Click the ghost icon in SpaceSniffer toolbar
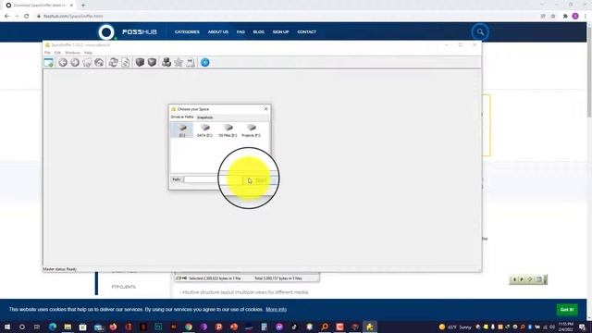This screenshot has height=333, width=592. pos(191,63)
